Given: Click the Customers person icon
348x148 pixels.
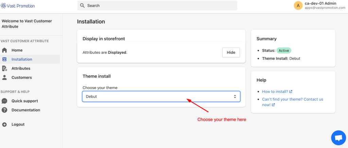Looking at the screenshot, I should pos(4,78).
